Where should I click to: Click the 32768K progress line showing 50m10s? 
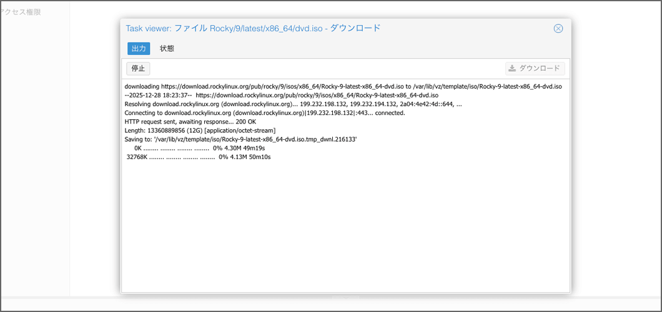pos(198,157)
